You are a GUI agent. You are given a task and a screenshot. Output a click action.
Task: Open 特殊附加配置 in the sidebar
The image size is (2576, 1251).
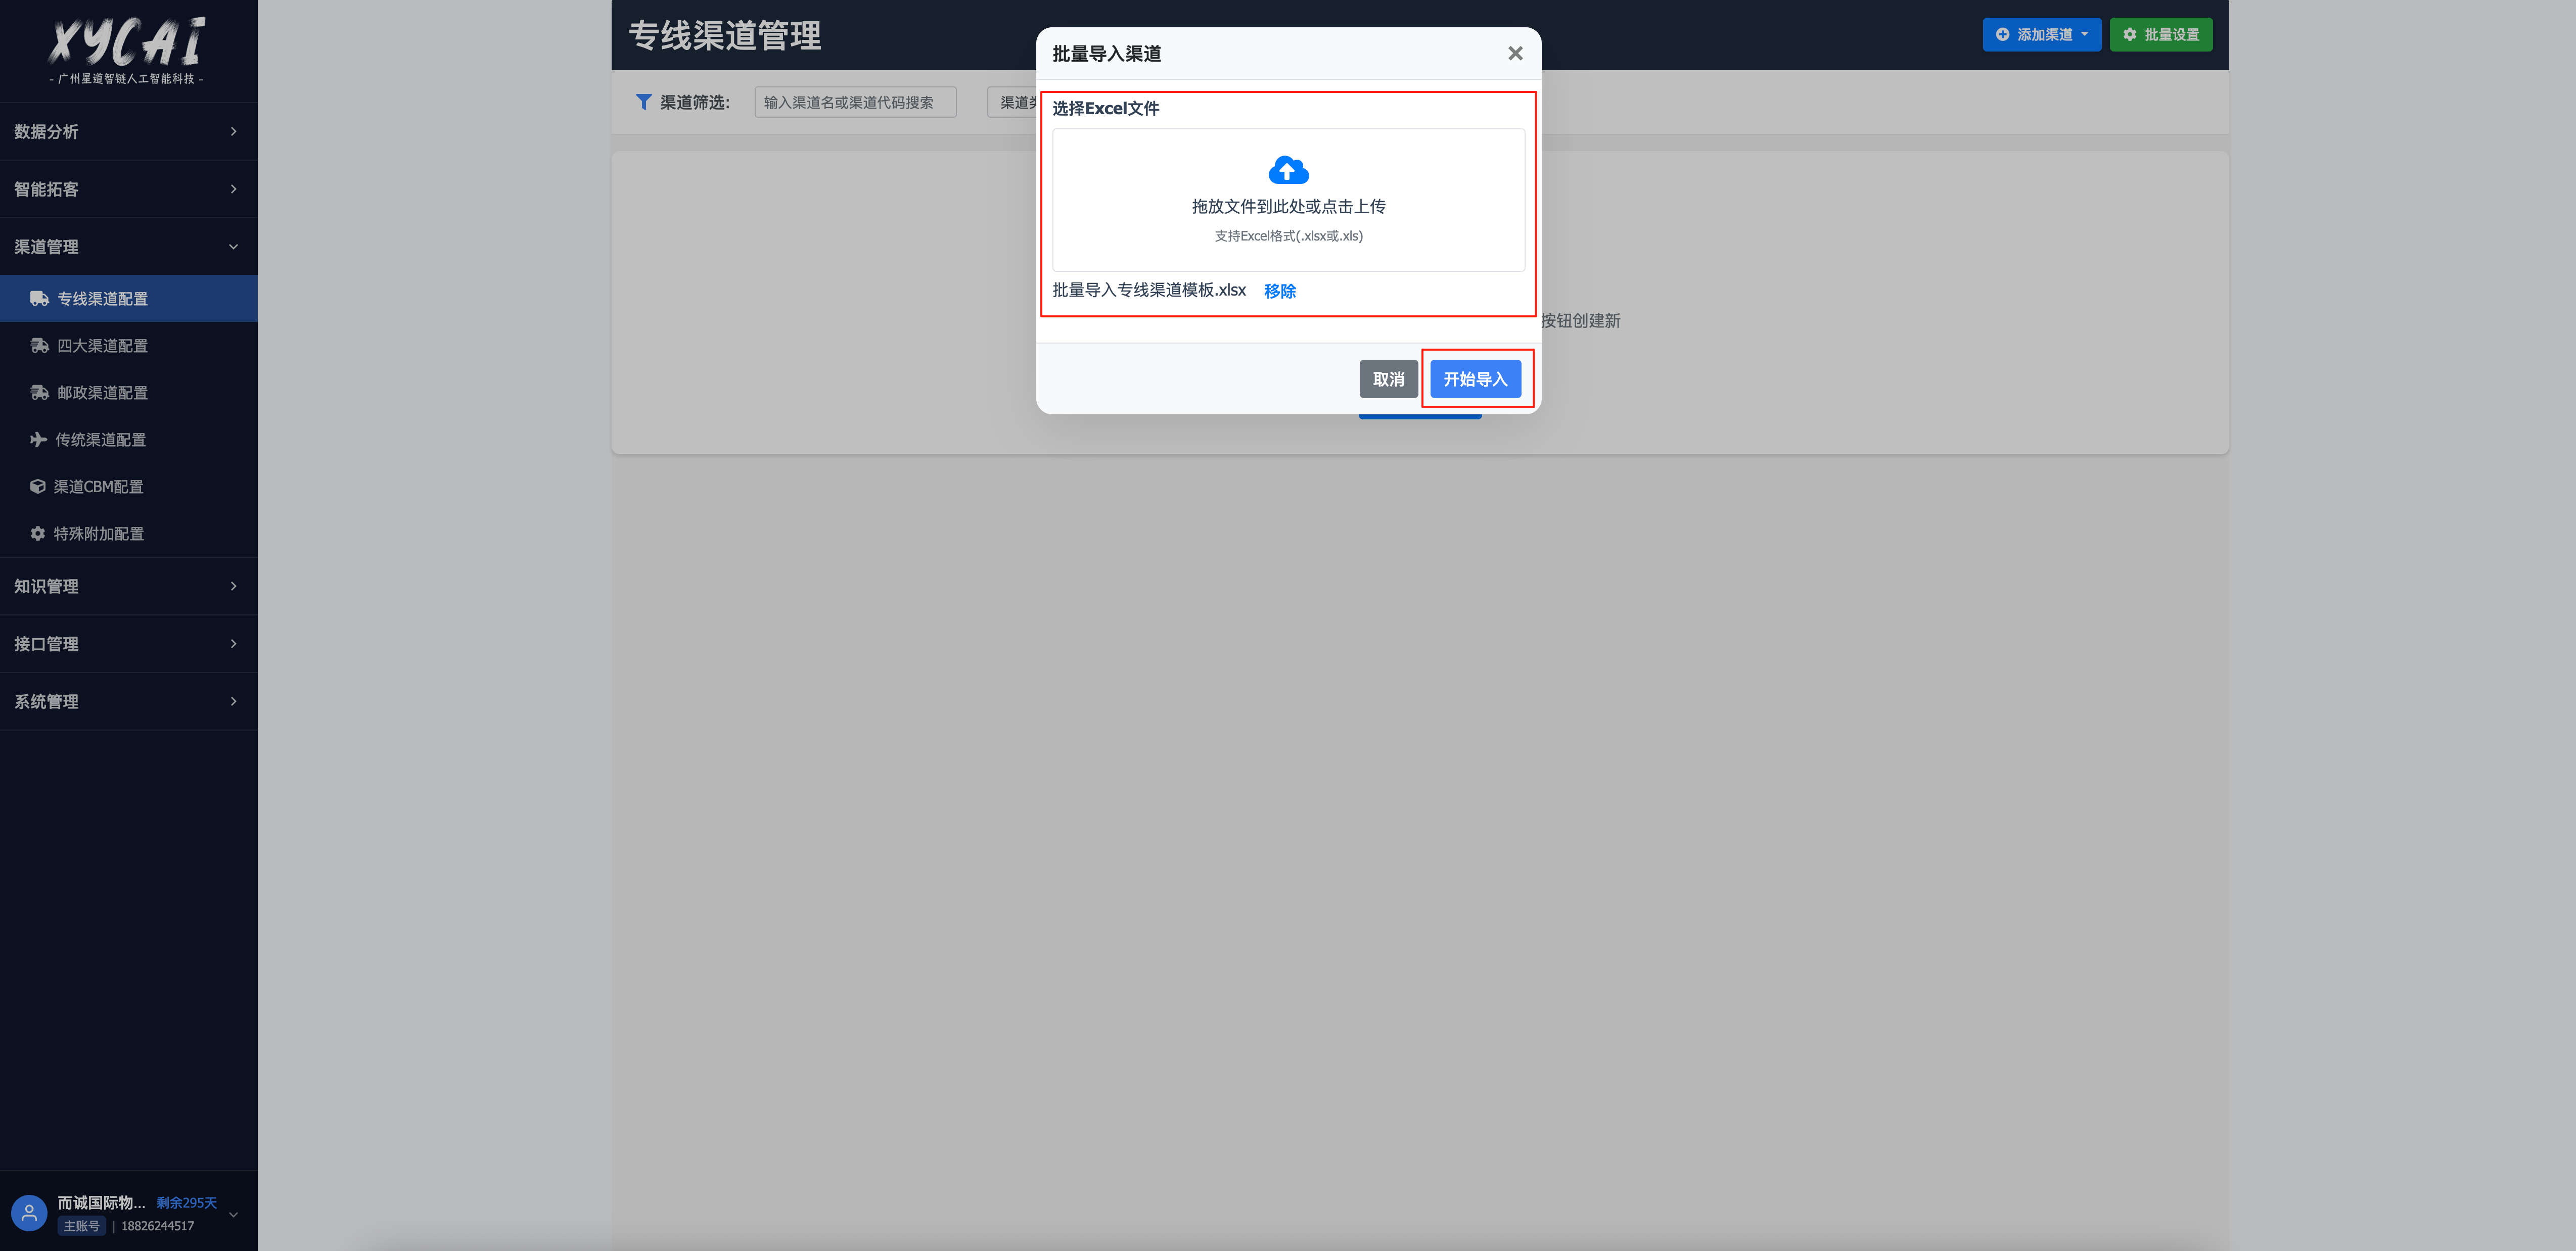click(x=128, y=533)
